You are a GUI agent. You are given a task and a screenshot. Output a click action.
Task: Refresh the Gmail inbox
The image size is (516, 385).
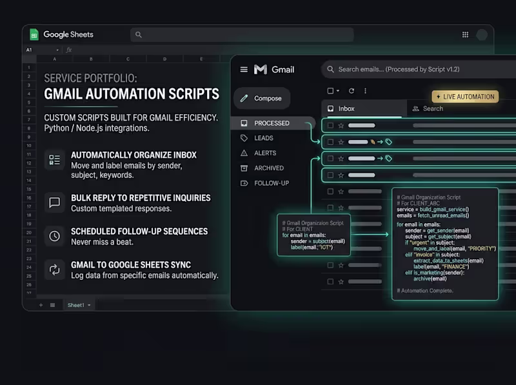351,90
